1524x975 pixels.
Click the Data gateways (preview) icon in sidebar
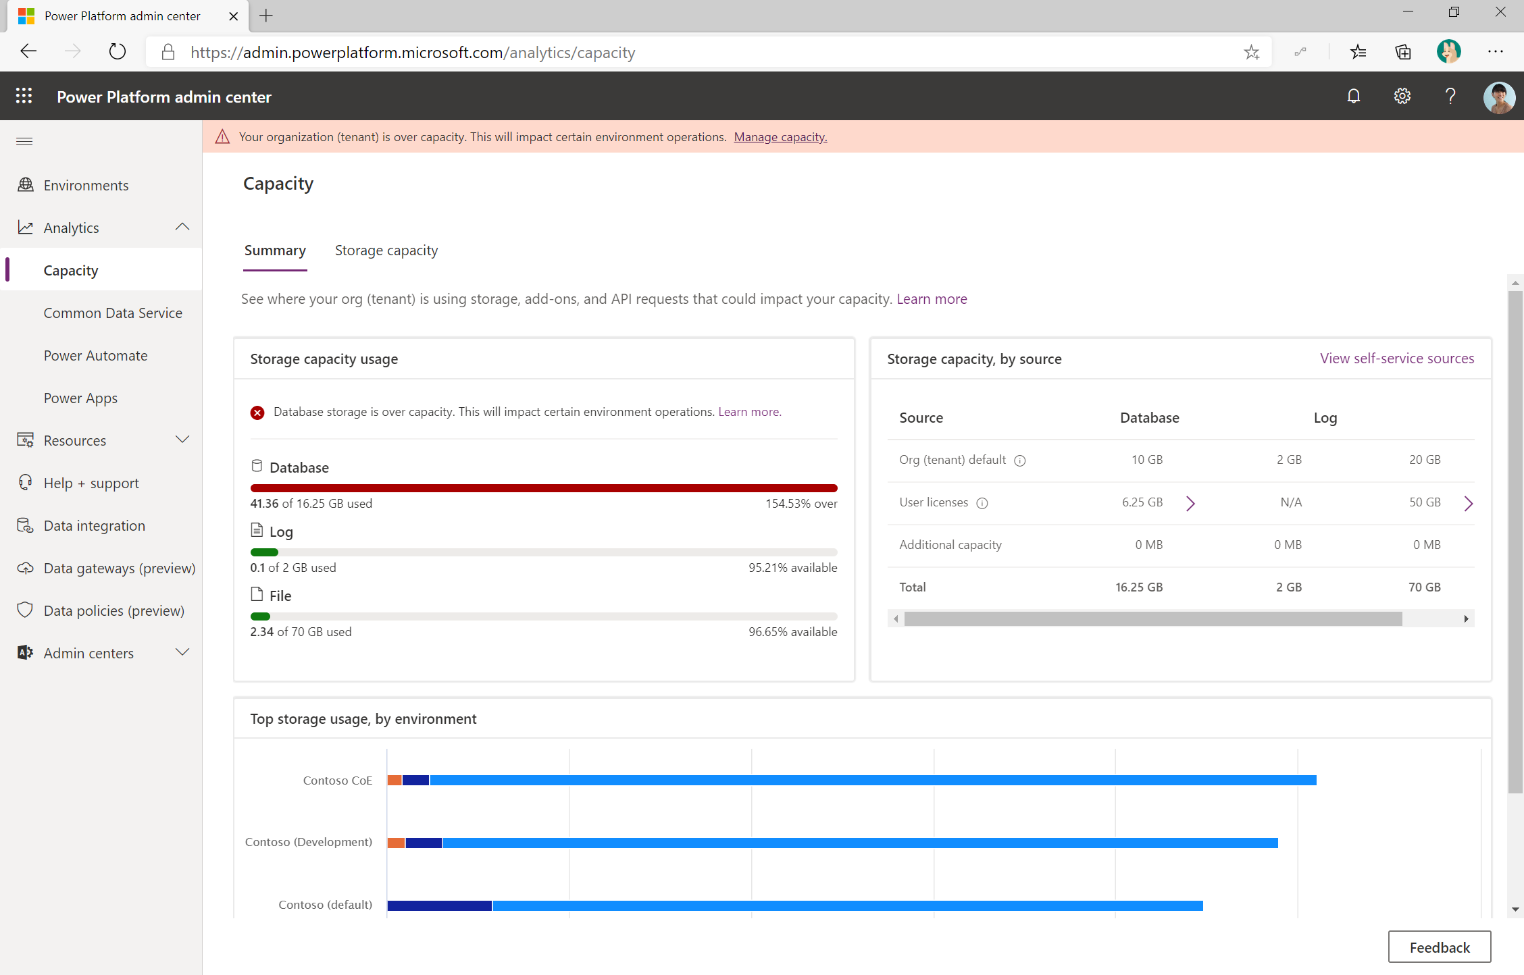(24, 567)
